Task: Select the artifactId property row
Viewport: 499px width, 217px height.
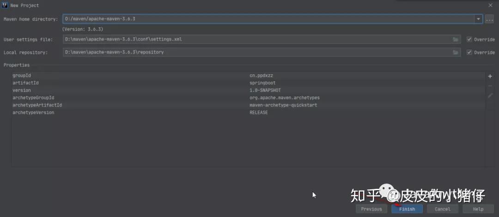Action: [129, 83]
